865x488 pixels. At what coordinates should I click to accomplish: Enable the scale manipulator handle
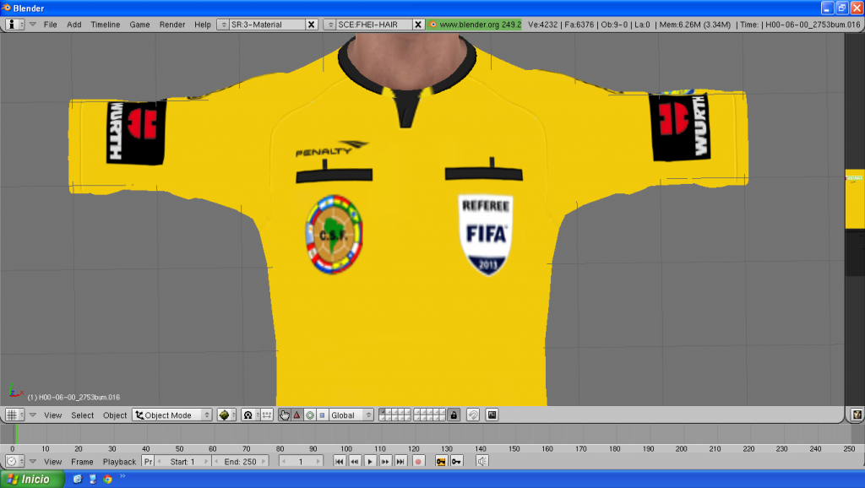coord(322,415)
